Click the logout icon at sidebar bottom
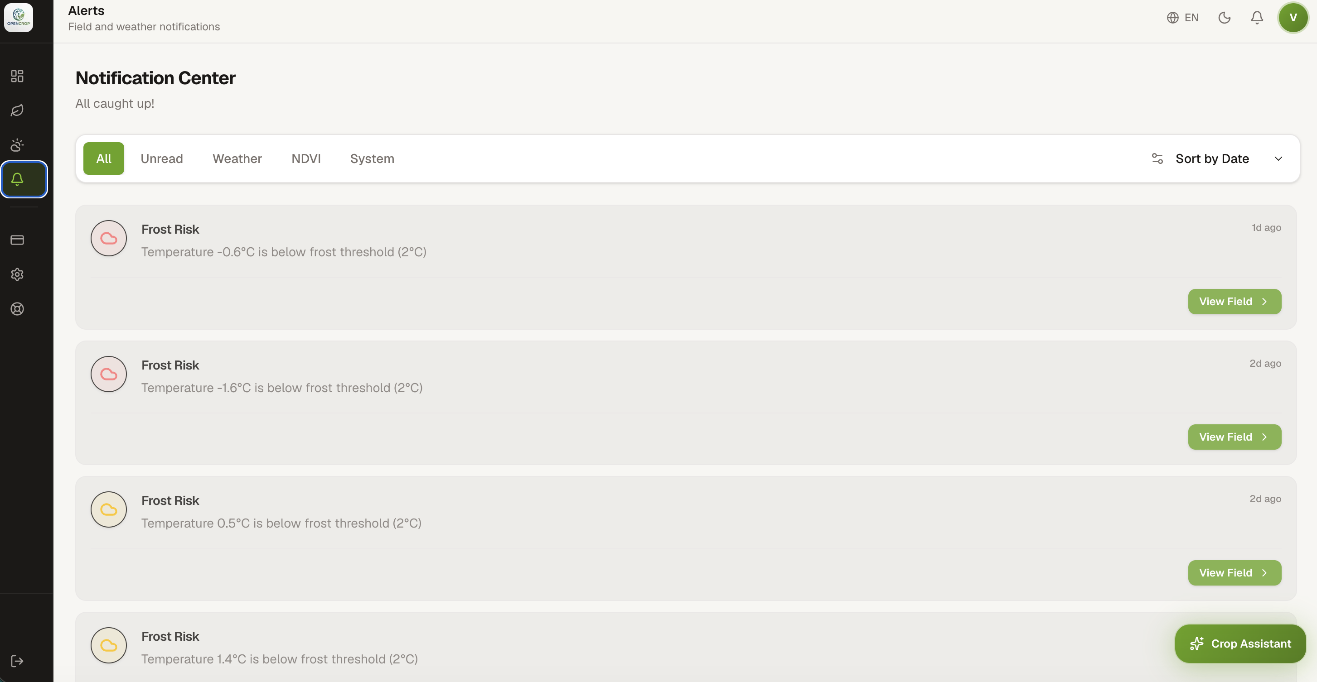The height and width of the screenshot is (682, 1317). pos(17,661)
